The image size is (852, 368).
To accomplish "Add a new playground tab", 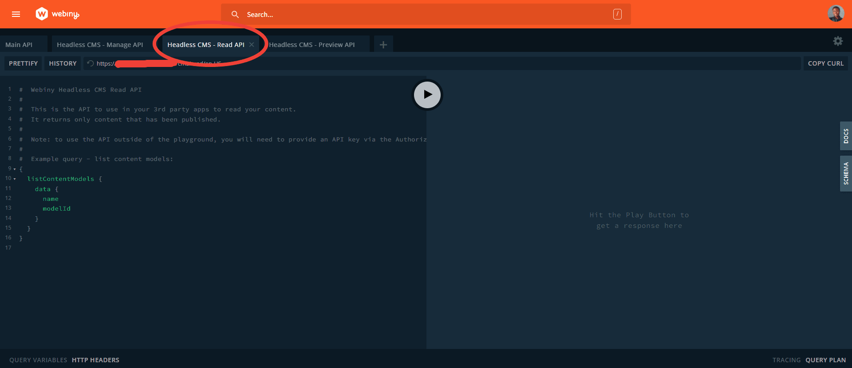I will click(x=383, y=45).
